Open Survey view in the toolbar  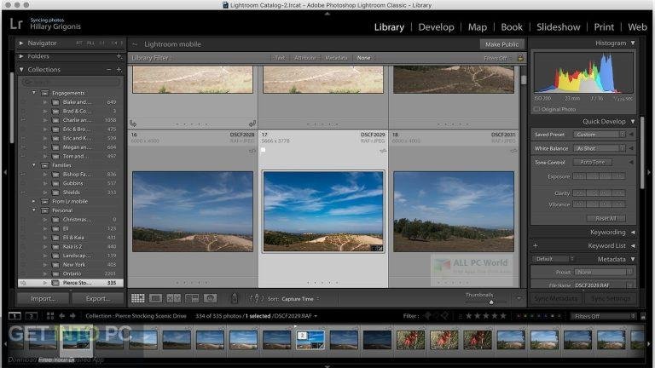[x=192, y=298]
